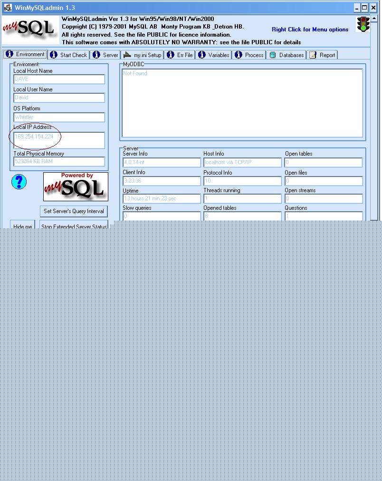Open the Process tab
This screenshot has height=481, width=382.
(x=249, y=55)
